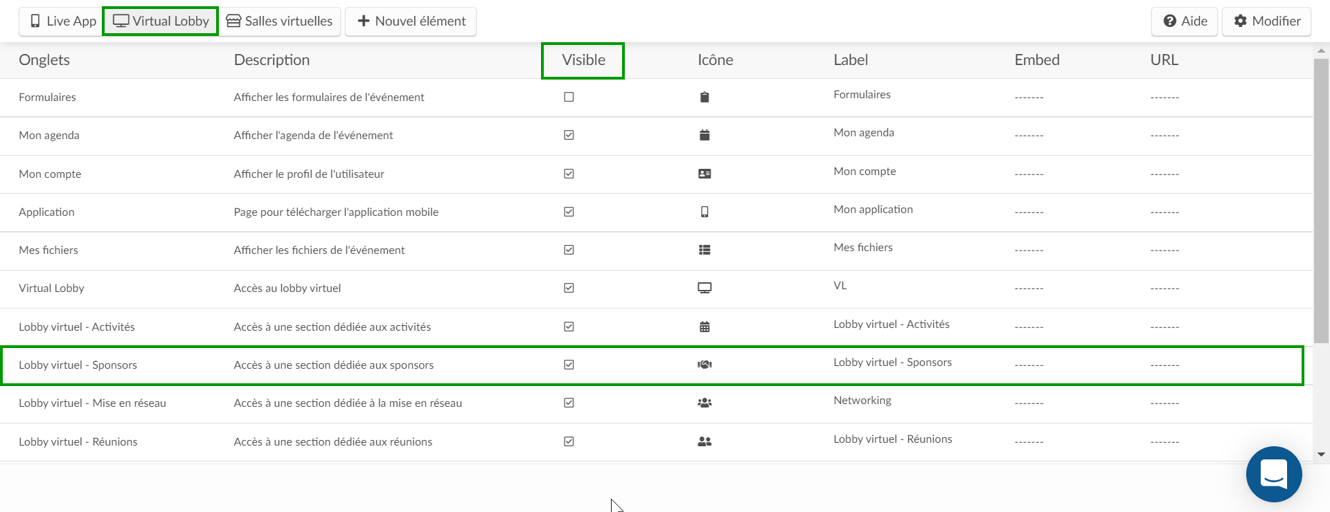Click the Icône column header
1330x512 pixels.
click(716, 60)
